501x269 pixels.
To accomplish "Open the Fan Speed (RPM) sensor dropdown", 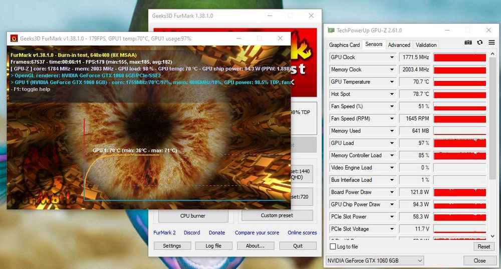I will pyautogui.click(x=392, y=118).
